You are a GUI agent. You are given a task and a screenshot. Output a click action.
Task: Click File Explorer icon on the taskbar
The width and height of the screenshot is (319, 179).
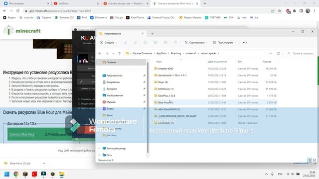click(x=62, y=174)
